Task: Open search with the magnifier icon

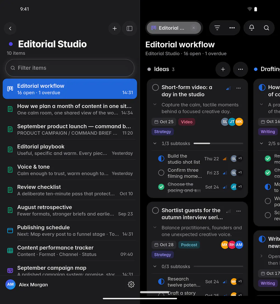Action: (266, 28)
